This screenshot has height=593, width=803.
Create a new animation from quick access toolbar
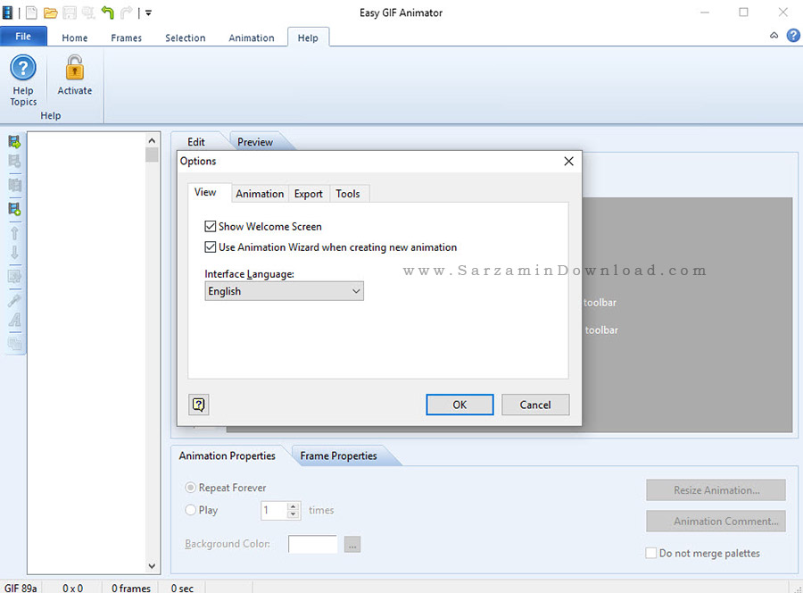(x=32, y=13)
